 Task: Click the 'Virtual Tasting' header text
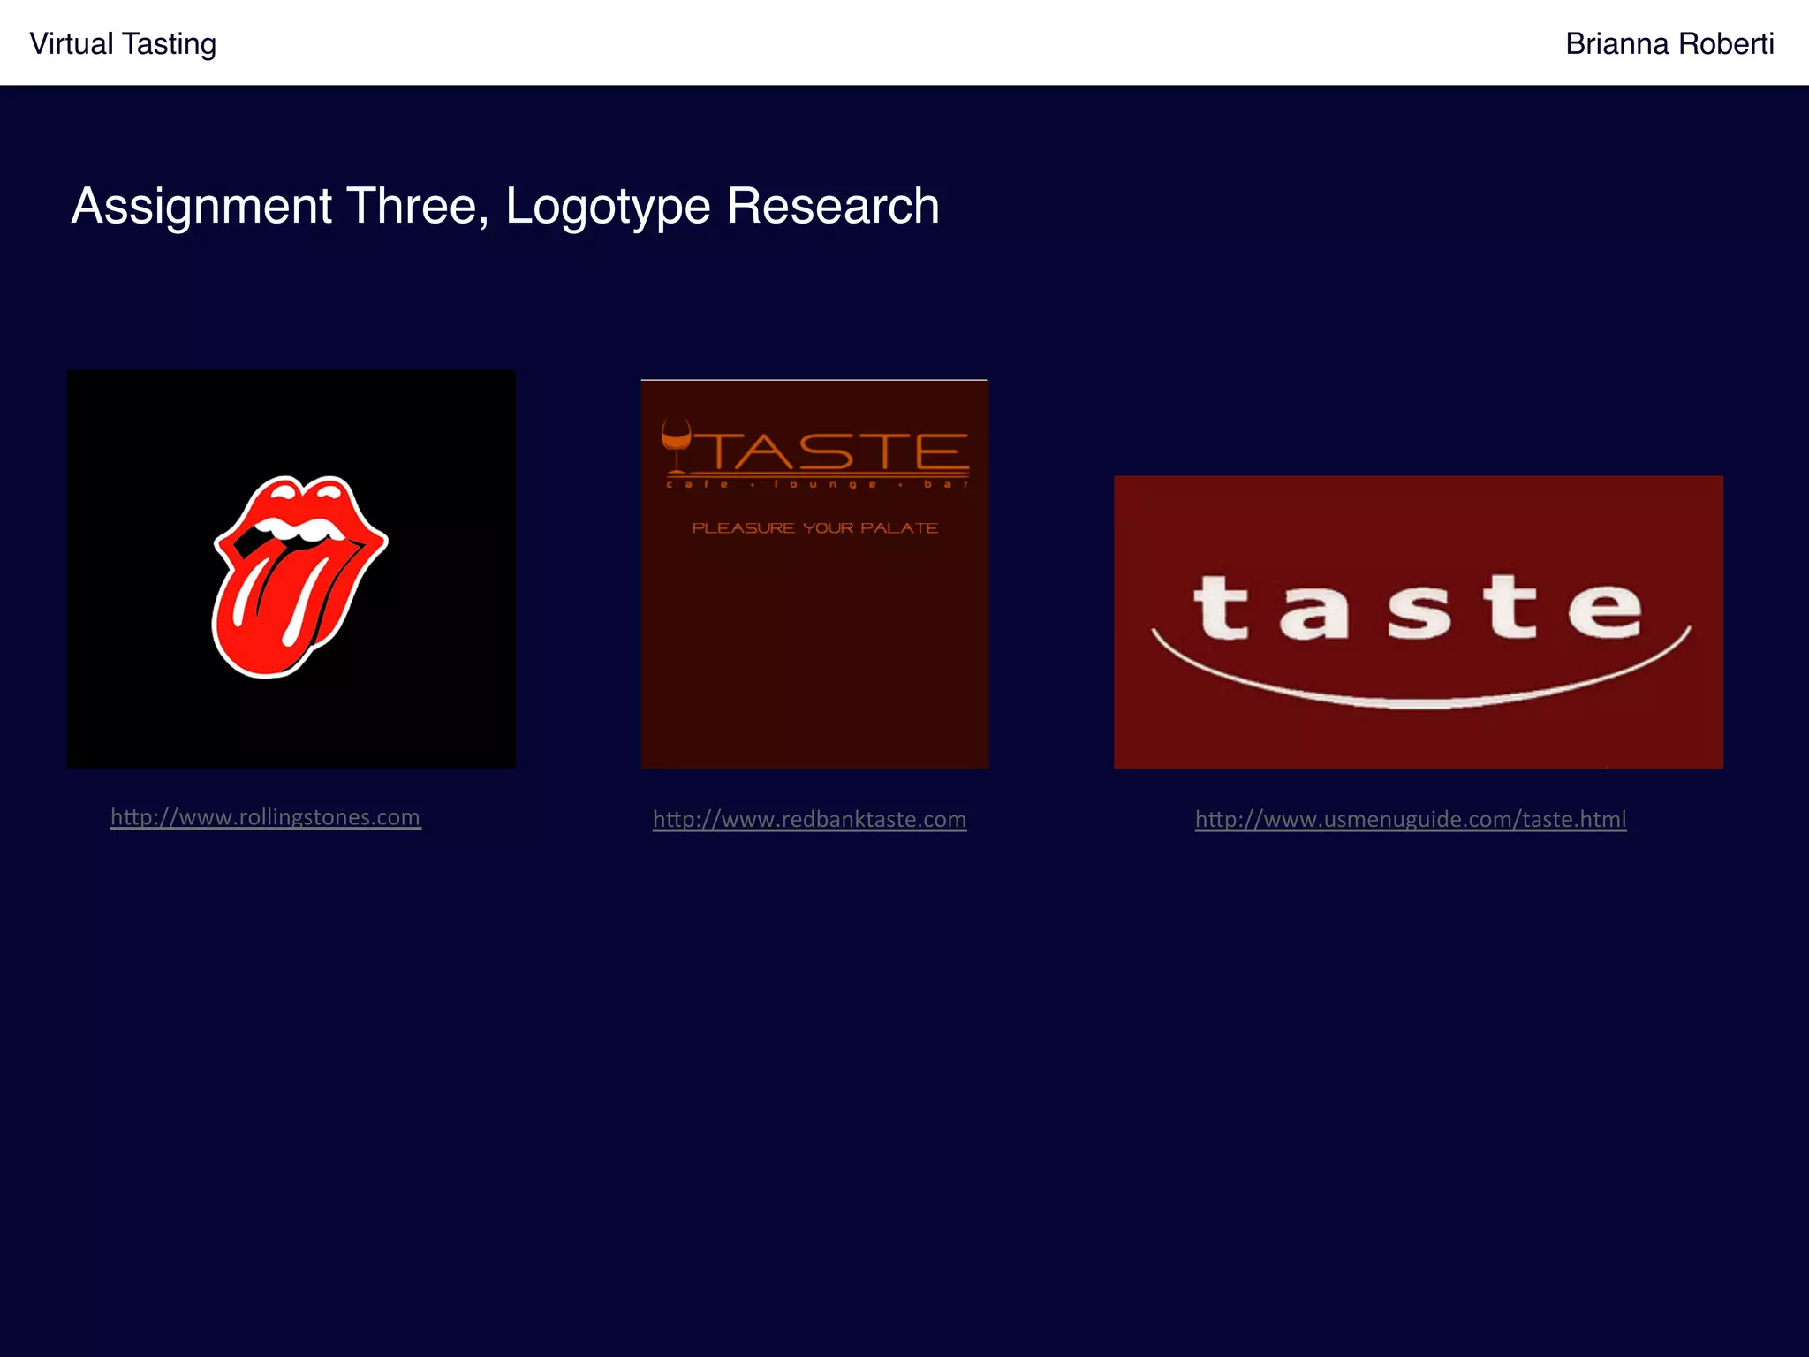(123, 43)
